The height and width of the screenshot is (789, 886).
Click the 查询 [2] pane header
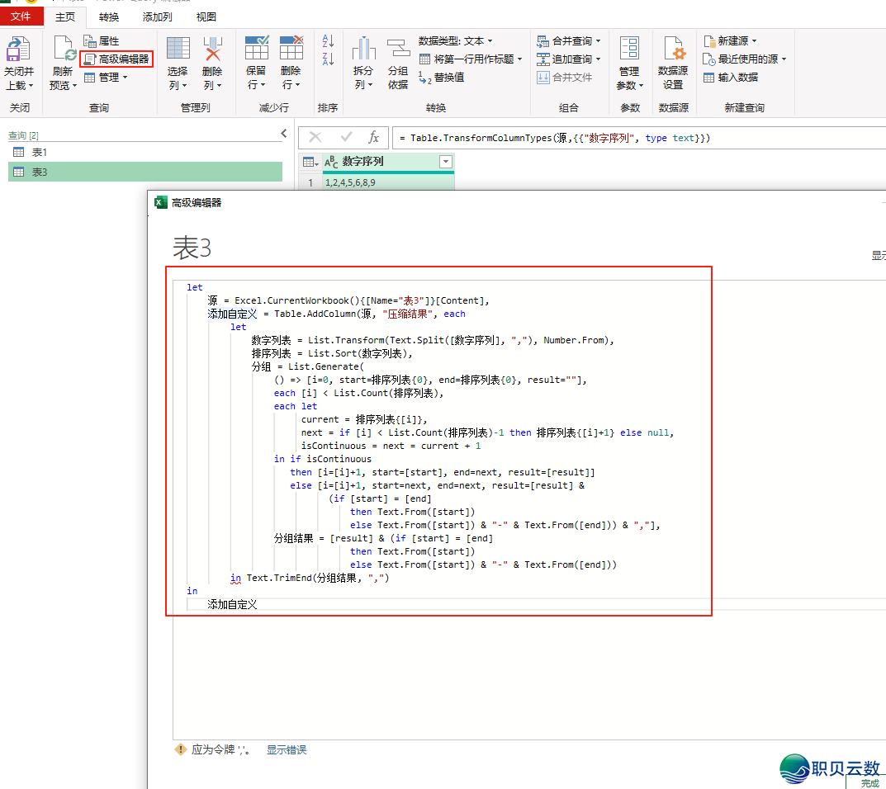point(23,135)
